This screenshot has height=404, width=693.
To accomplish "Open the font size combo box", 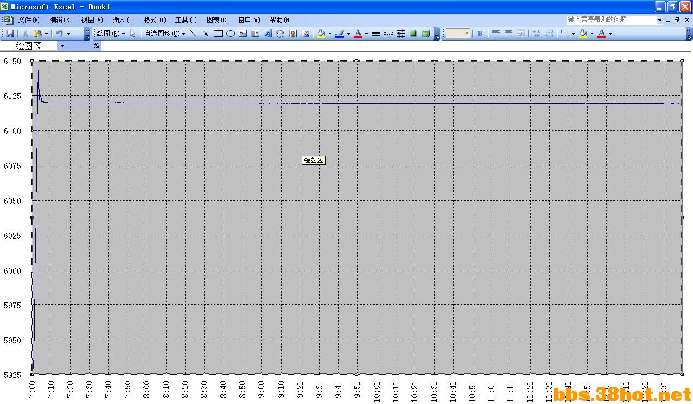I will pyautogui.click(x=458, y=34).
